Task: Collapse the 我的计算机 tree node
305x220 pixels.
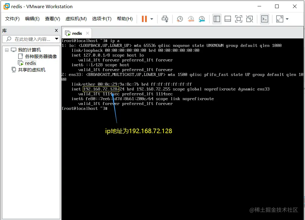Action: (x=7, y=50)
